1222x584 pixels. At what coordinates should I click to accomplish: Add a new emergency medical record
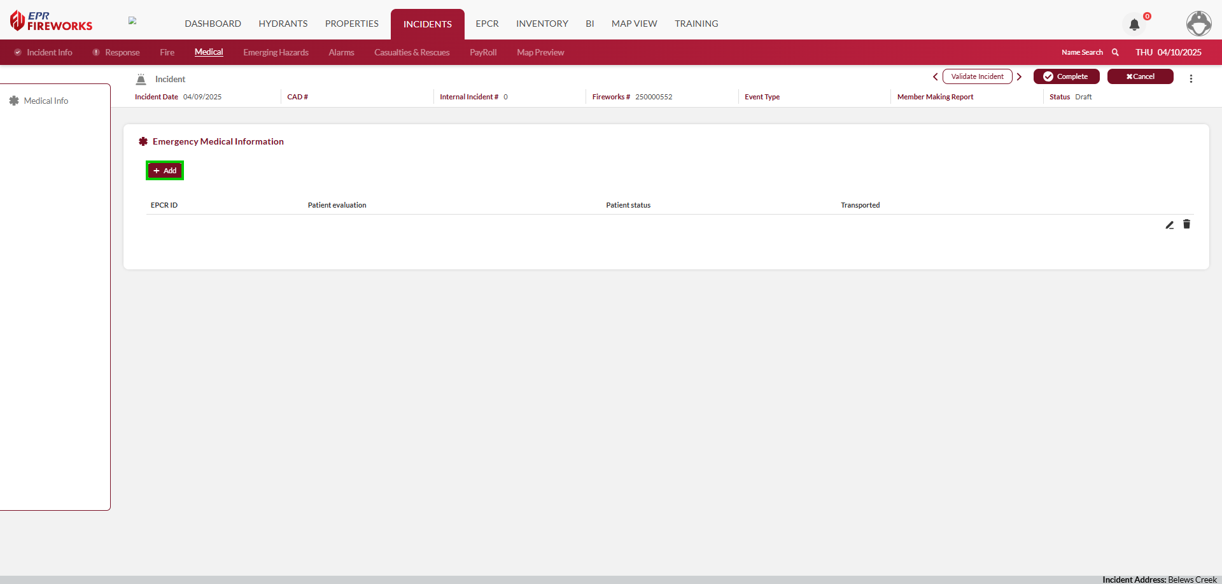click(165, 171)
